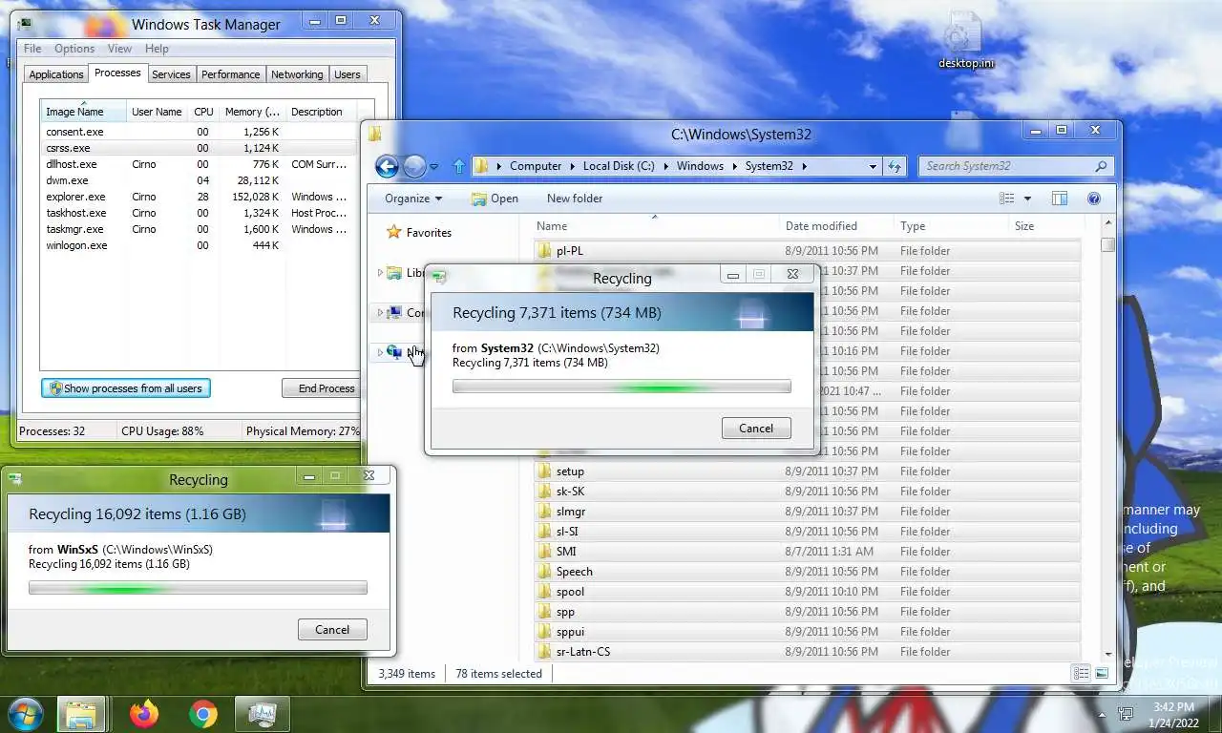Image resolution: width=1222 pixels, height=733 pixels.
Task: Open Task Manager File menu
Action: (x=32, y=49)
